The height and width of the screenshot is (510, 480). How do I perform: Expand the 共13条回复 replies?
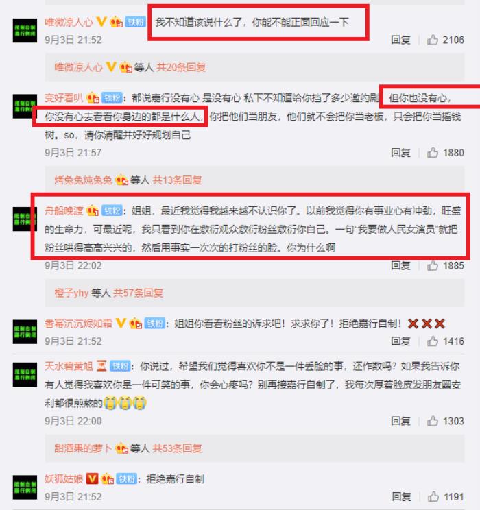click(x=177, y=180)
